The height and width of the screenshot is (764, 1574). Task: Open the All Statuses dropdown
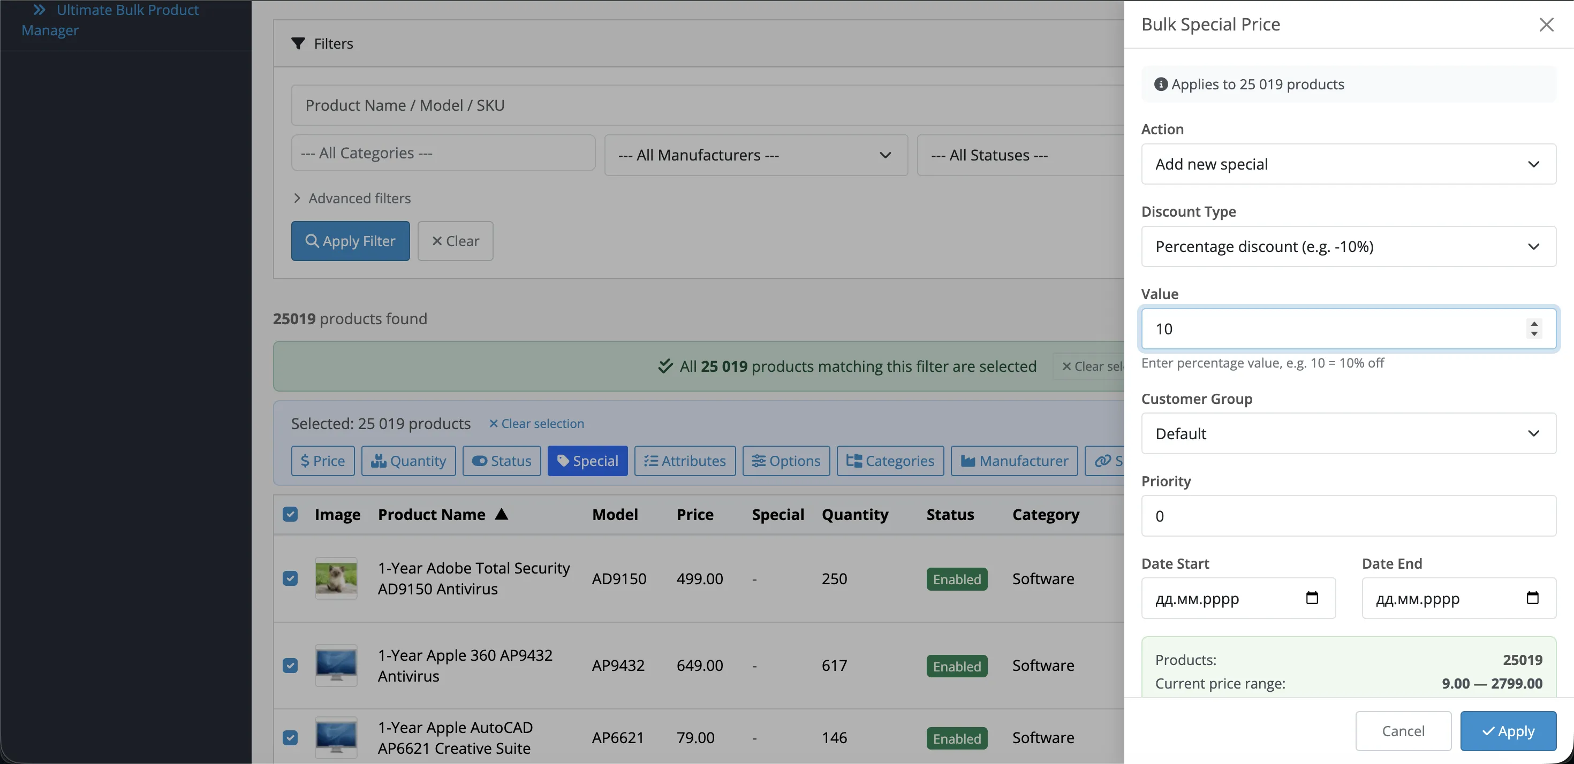(1020, 155)
